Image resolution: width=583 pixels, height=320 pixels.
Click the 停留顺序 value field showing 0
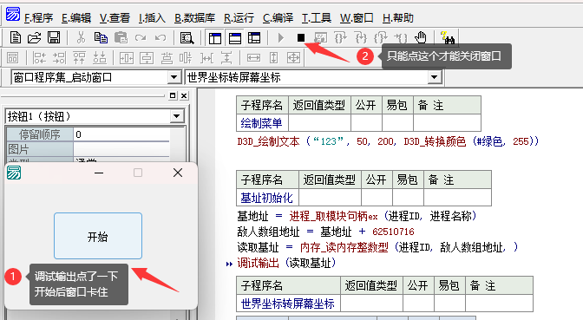point(121,134)
